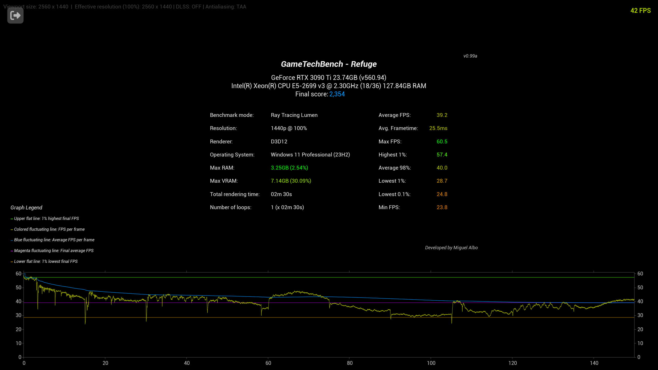Click the Operating System label
This screenshot has width=658, height=370.
point(232,155)
